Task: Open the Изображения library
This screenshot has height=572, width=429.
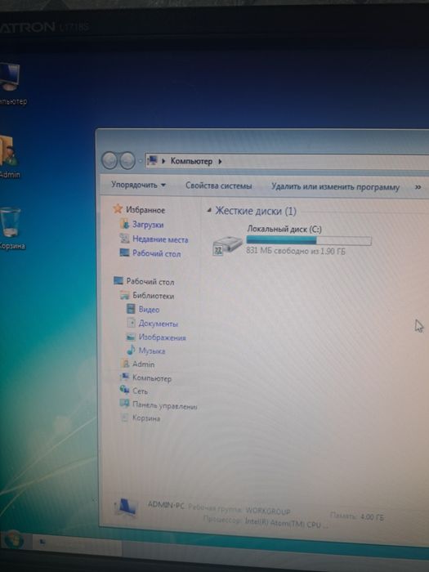Action: coord(162,337)
